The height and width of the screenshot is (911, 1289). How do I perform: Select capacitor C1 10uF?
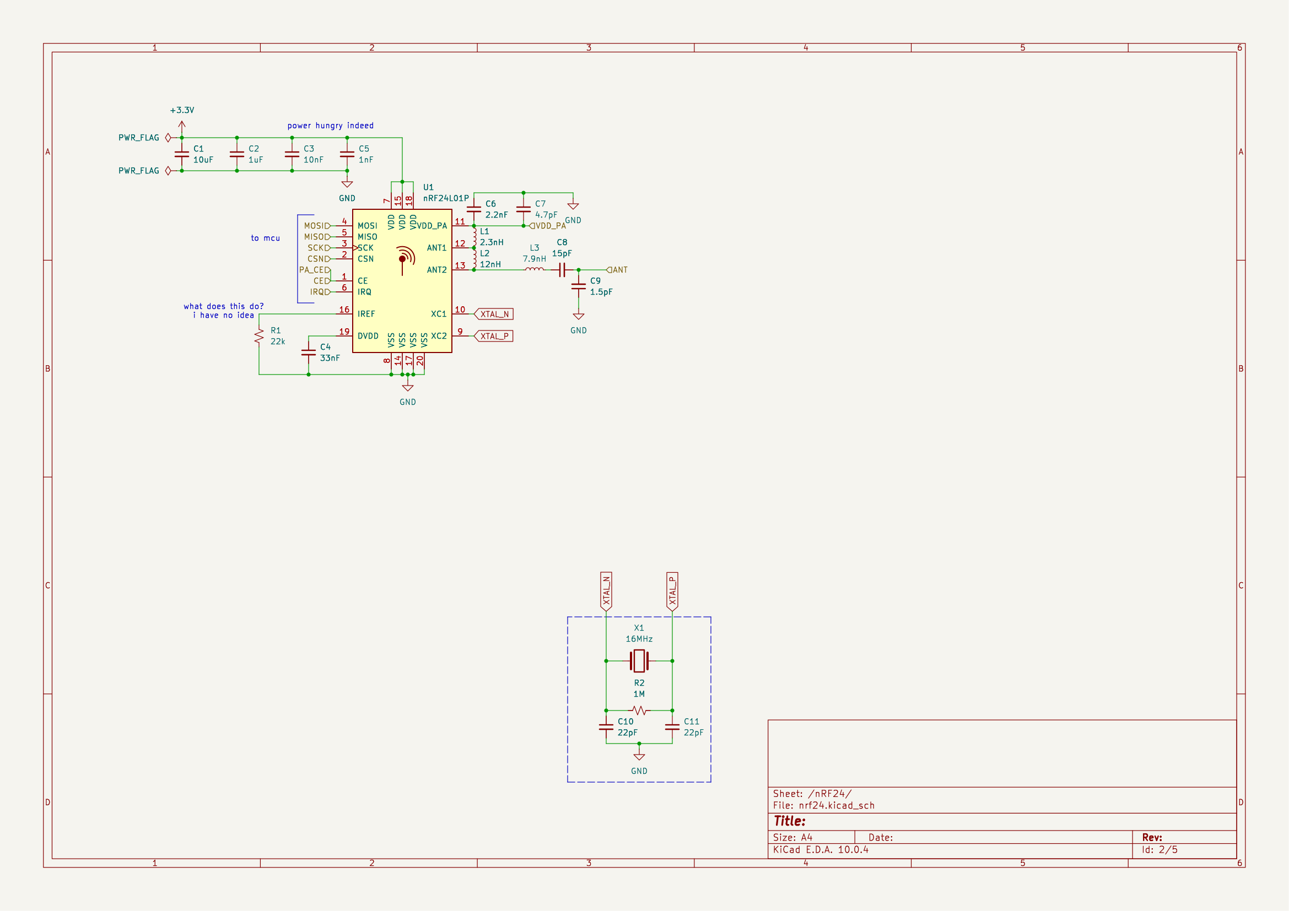[182, 154]
